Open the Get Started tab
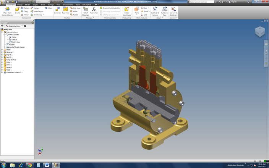Screen dimensions: 269x168 87,5
